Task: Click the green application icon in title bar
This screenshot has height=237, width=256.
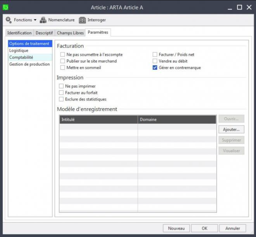Action: pos(5,7)
